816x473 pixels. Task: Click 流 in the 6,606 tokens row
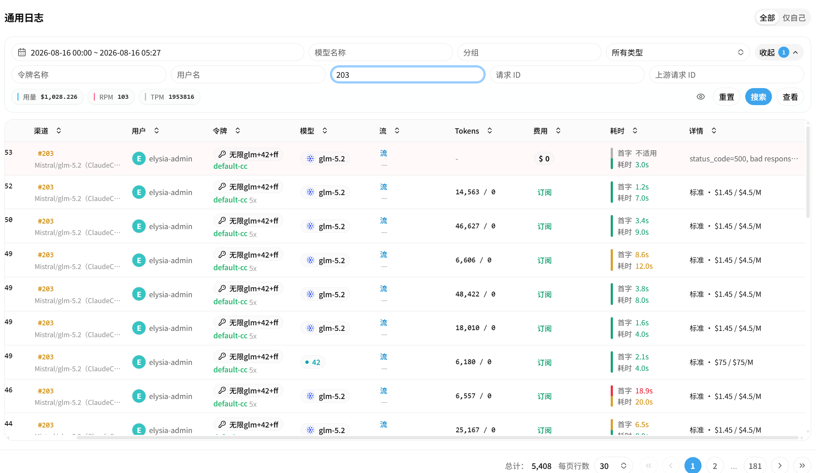click(384, 255)
